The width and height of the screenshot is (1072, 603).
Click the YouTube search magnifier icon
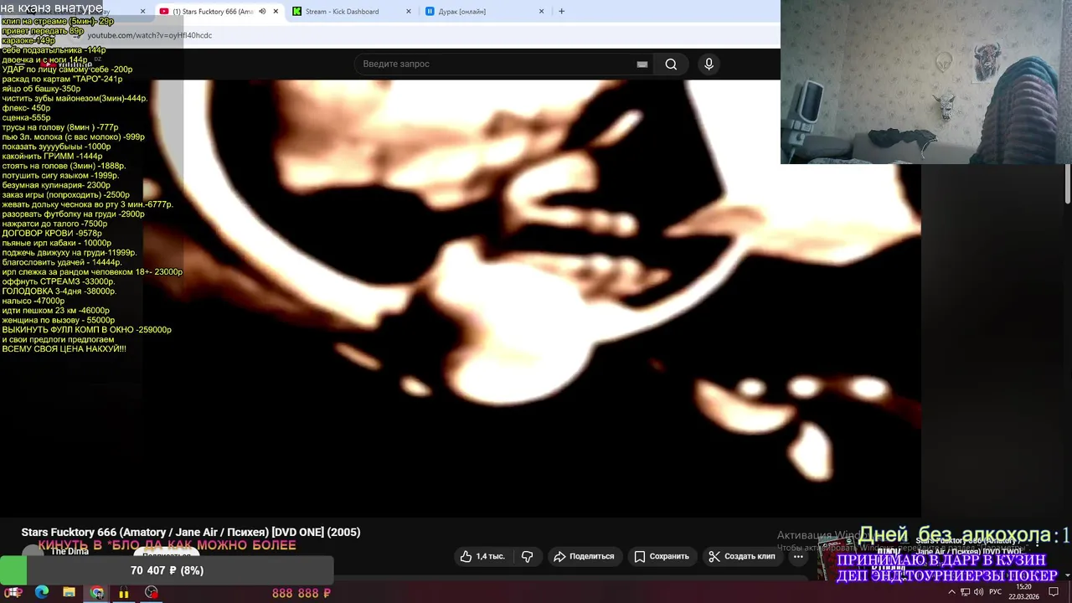click(x=671, y=64)
